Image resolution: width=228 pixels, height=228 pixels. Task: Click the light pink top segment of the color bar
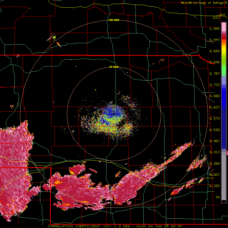tap(224, 27)
